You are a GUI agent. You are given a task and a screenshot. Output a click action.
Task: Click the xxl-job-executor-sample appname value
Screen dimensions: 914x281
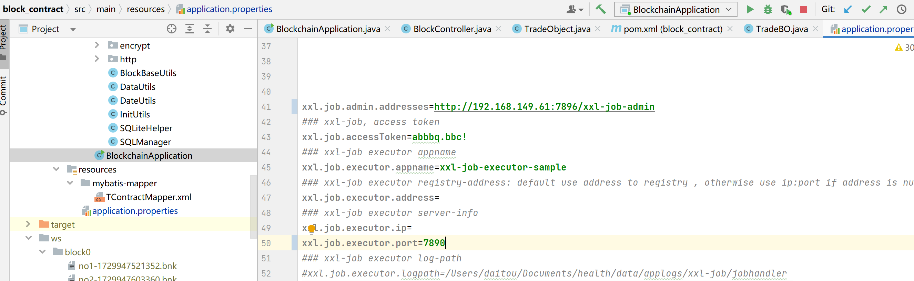pos(503,167)
